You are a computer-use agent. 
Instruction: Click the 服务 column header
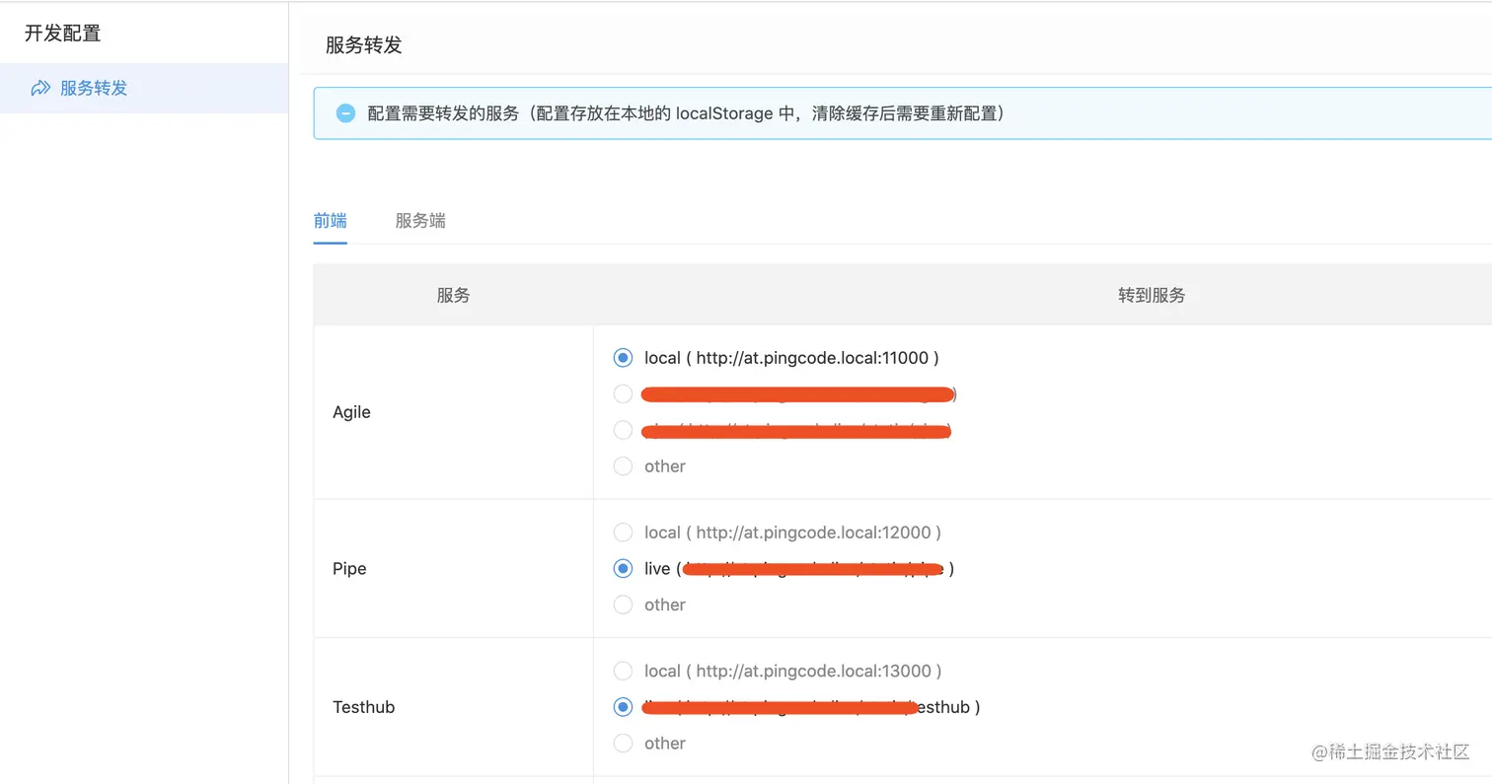[454, 295]
